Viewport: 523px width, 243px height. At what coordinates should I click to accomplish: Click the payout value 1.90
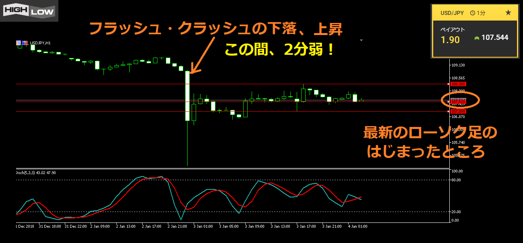click(x=450, y=40)
